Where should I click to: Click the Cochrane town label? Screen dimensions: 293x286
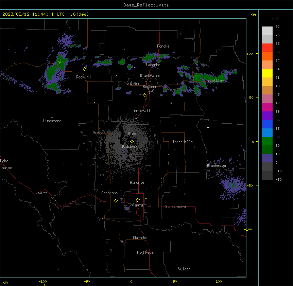pos(109,193)
